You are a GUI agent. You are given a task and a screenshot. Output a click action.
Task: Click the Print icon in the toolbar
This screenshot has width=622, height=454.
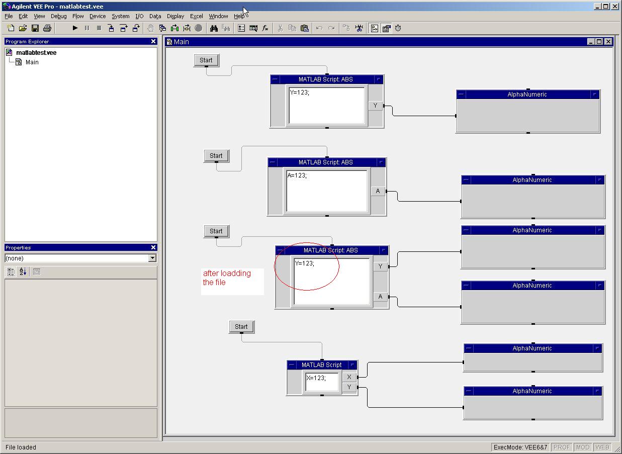coord(47,28)
